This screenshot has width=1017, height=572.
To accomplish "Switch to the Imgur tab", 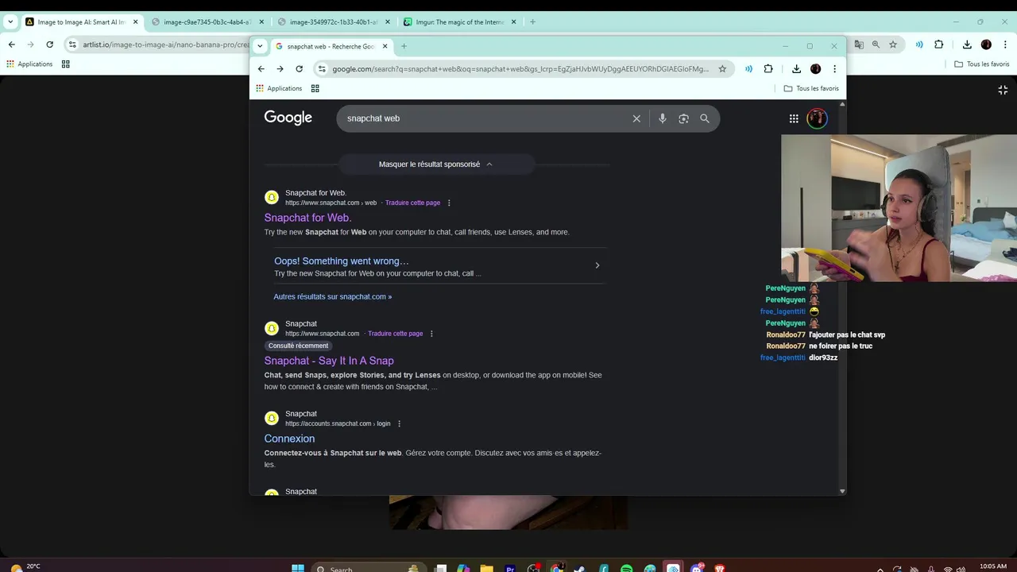I will point(460,21).
